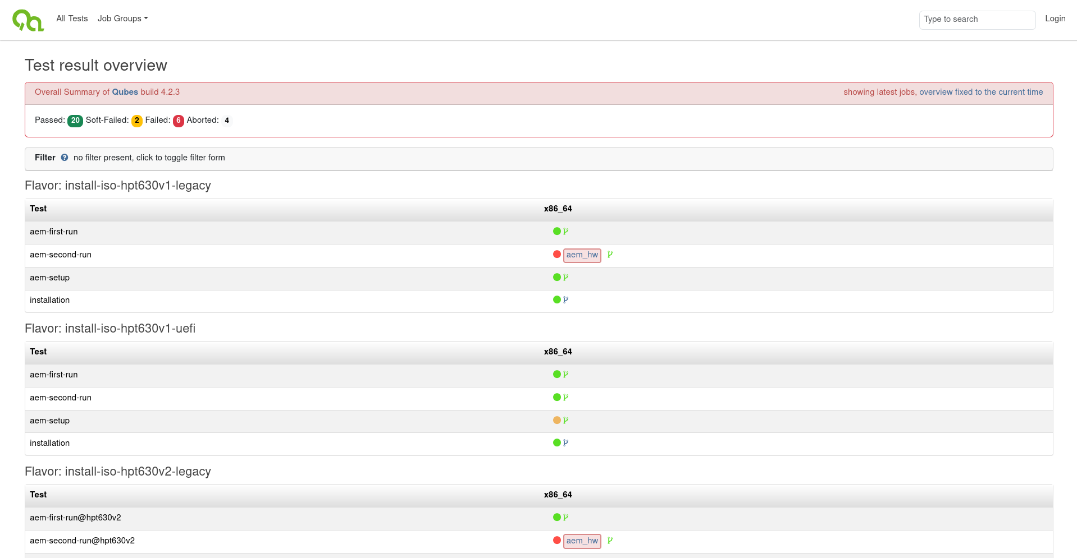The height and width of the screenshot is (558, 1077).
Task: Click installation test name in legacy v1 table
Action: tap(50, 300)
